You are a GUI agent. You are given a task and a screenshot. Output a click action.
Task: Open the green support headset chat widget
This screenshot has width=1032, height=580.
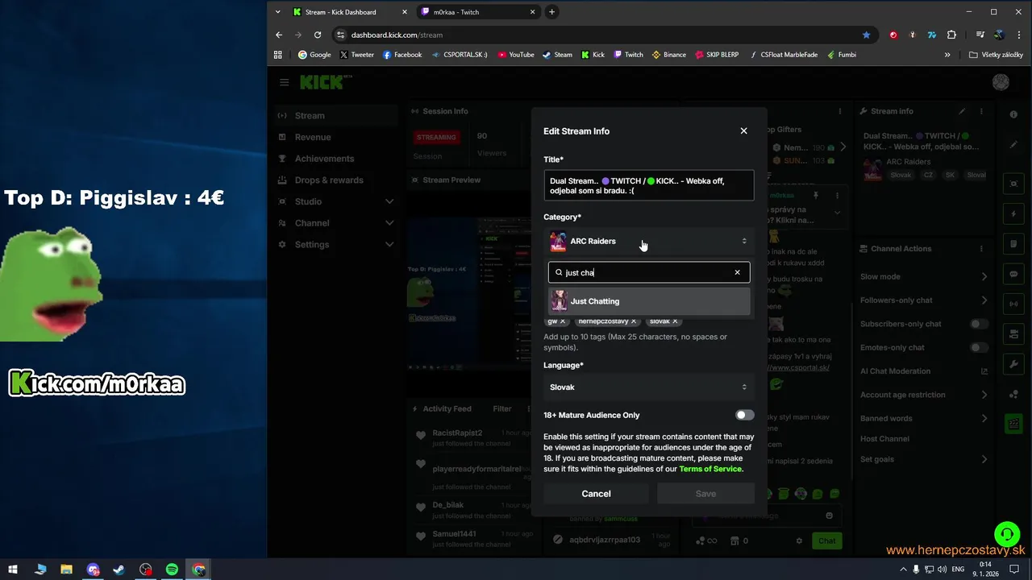point(1006,533)
